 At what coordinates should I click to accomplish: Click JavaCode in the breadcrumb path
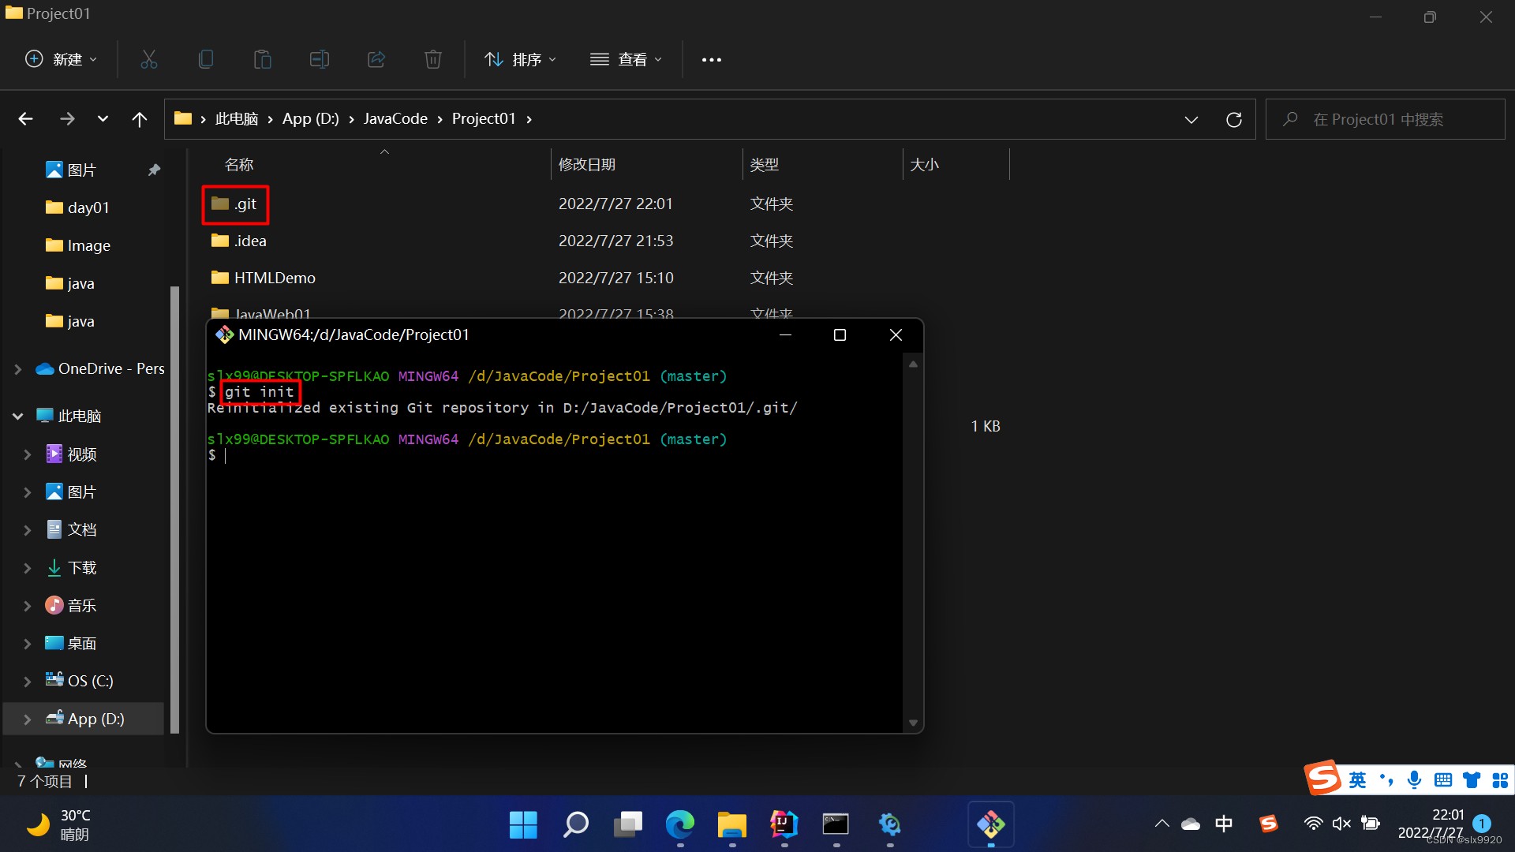pyautogui.click(x=395, y=118)
